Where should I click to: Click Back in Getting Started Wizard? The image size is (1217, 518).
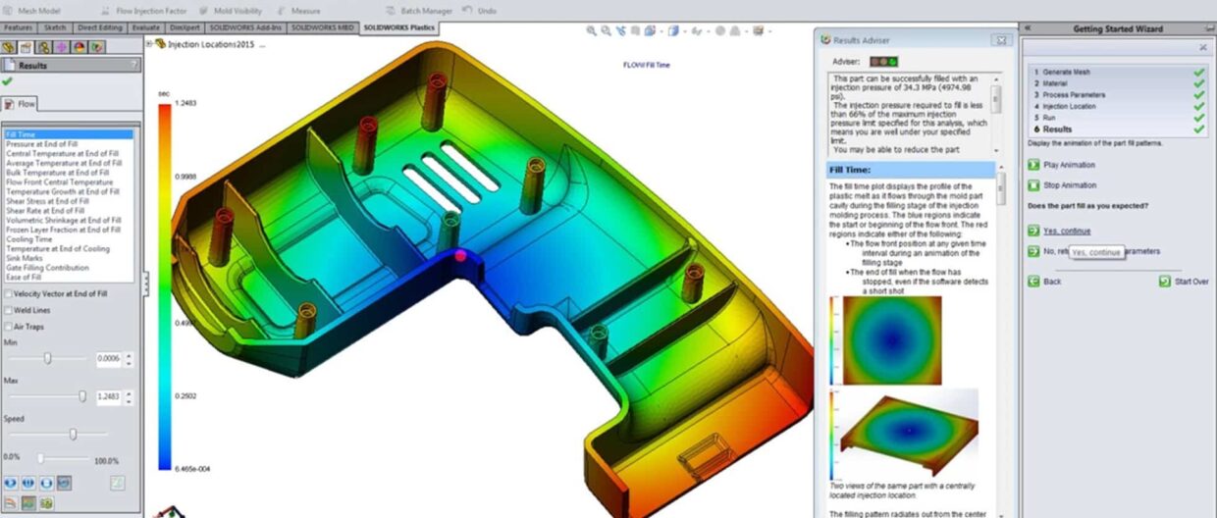1045,282
